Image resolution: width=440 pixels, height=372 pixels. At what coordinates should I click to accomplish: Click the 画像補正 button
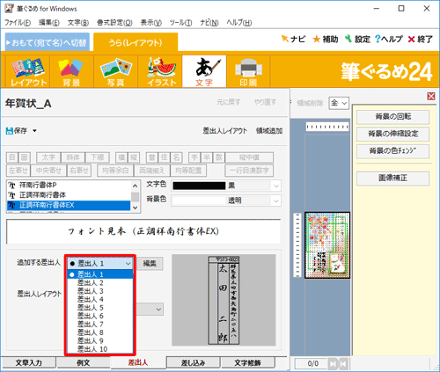point(392,178)
